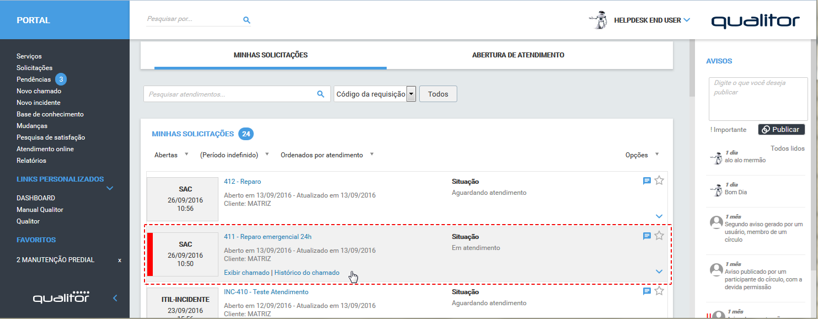The height and width of the screenshot is (319, 818).
Task: Expand ticket 412 details with the chevron
Action: 659,216
